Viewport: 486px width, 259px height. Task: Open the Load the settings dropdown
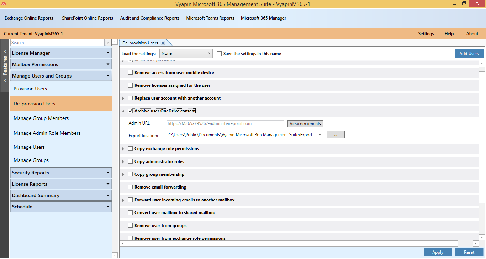coord(186,54)
